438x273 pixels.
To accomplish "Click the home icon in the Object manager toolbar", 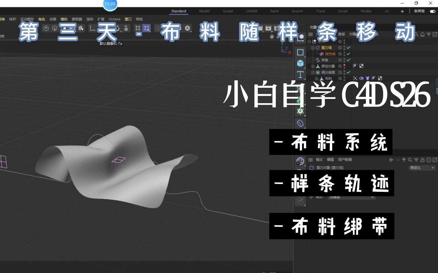I will (422, 35).
